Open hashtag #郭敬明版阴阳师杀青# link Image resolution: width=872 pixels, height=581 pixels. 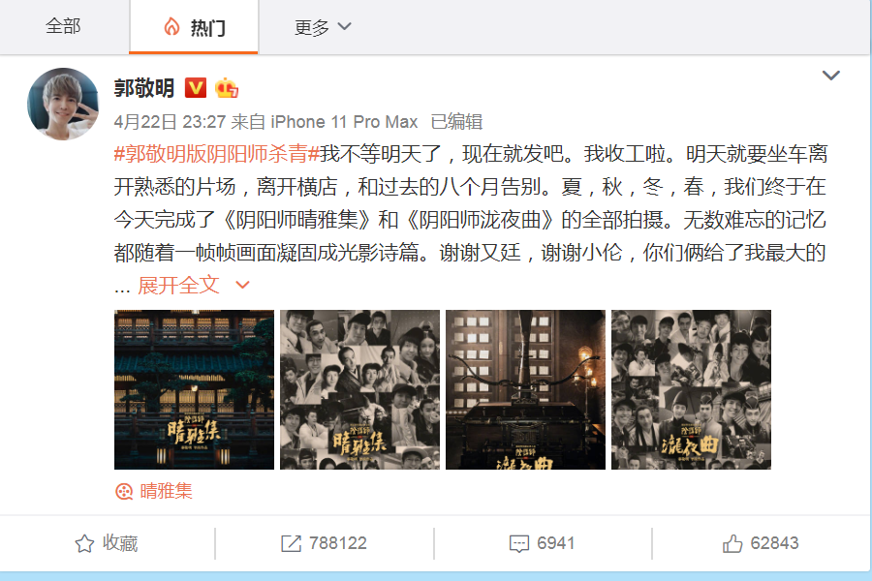click(216, 153)
